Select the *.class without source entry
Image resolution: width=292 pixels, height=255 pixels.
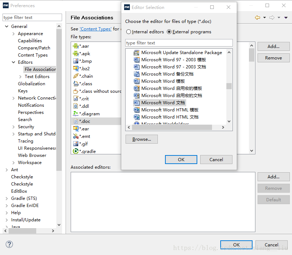pos(97,91)
